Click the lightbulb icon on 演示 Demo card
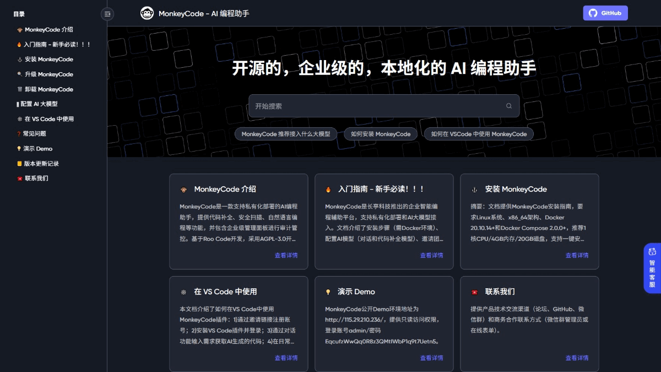The height and width of the screenshot is (372, 661). [x=329, y=292]
